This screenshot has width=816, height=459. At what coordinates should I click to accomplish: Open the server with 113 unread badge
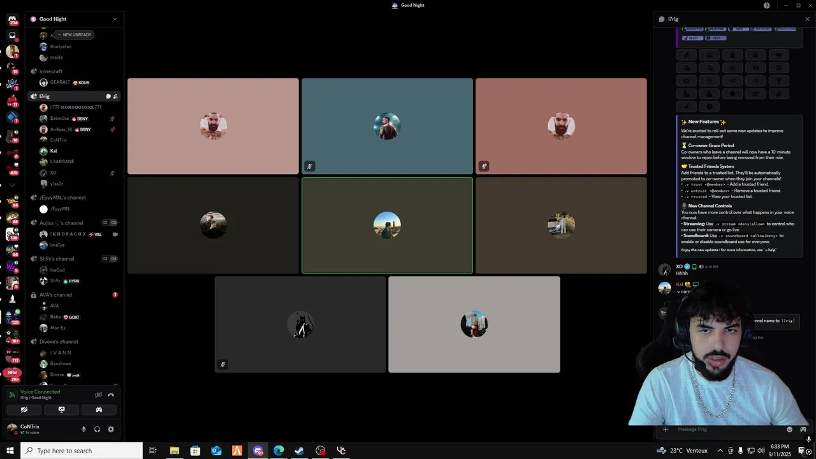(x=12, y=355)
